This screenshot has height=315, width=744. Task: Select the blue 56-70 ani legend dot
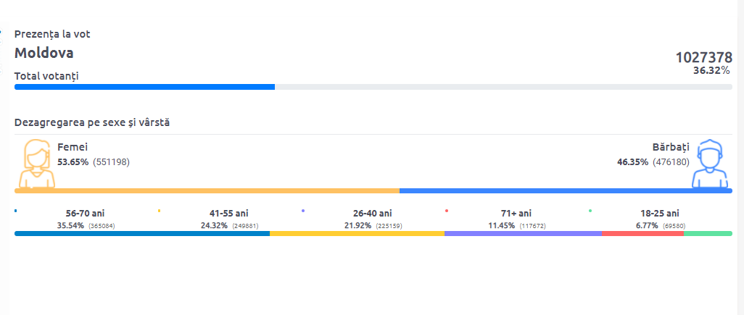(x=16, y=210)
